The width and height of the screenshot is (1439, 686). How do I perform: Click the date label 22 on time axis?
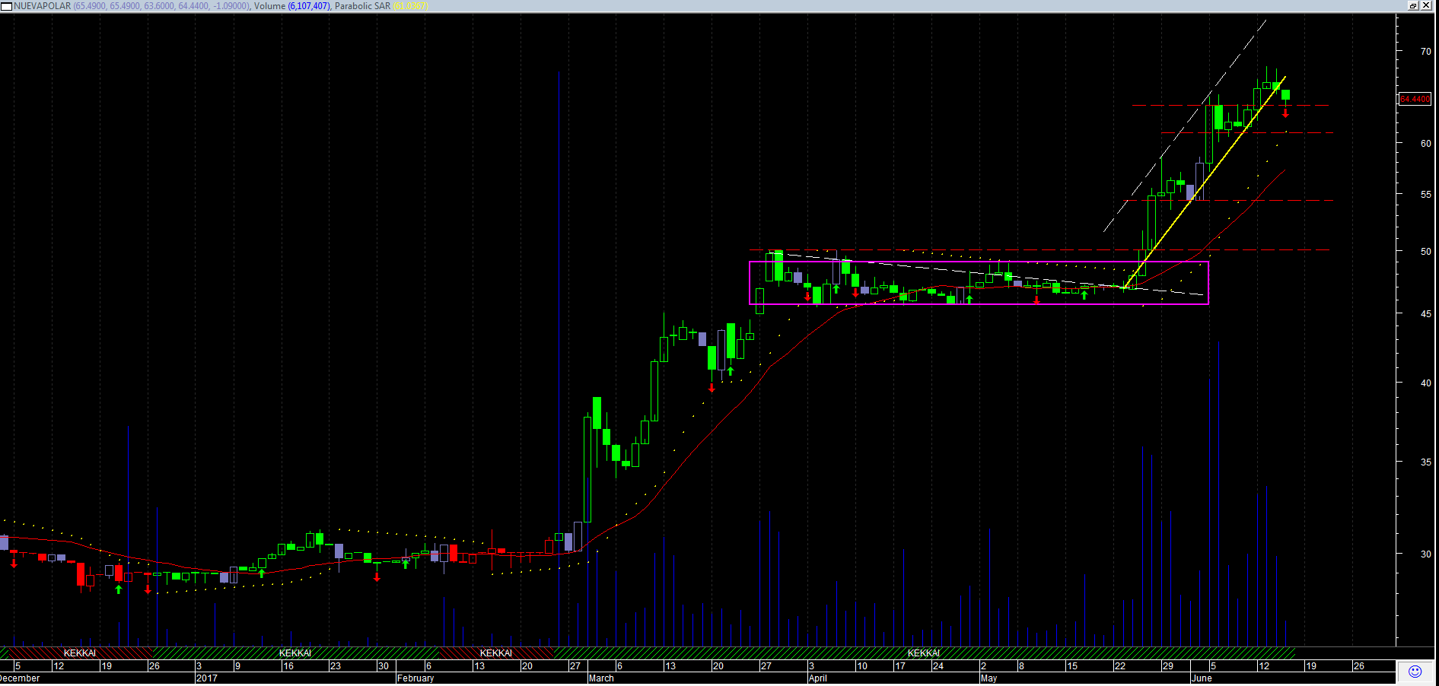[1120, 666]
